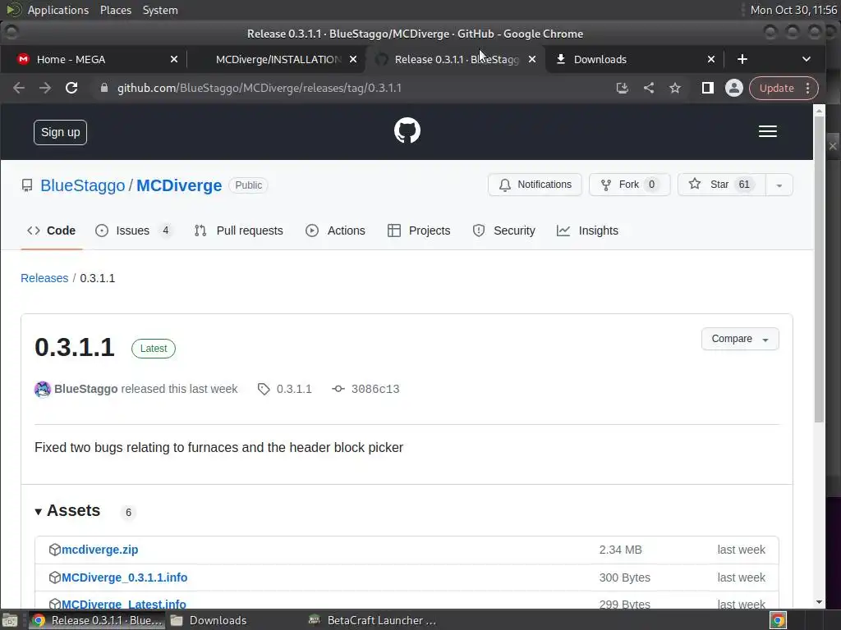Open the Chrome profile avatar
The image size is (841, 630).
[733, 88]
